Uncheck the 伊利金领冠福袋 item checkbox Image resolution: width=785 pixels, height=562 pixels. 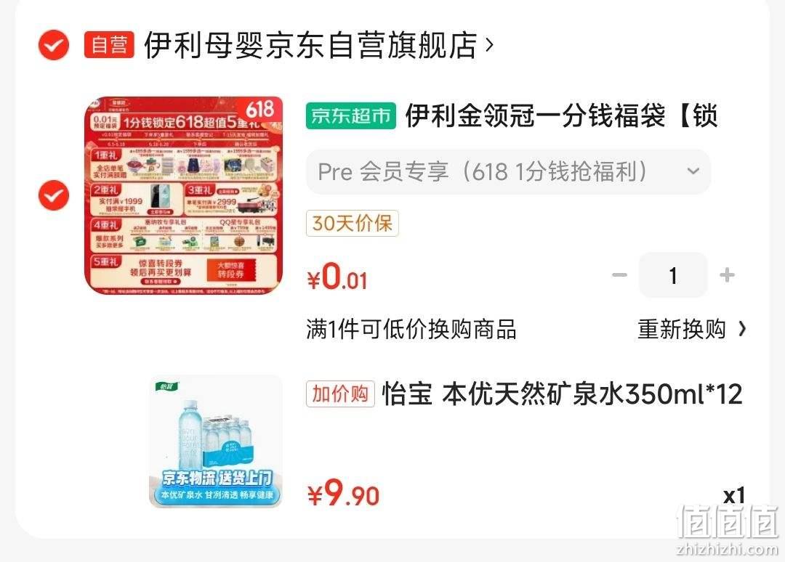54,195
